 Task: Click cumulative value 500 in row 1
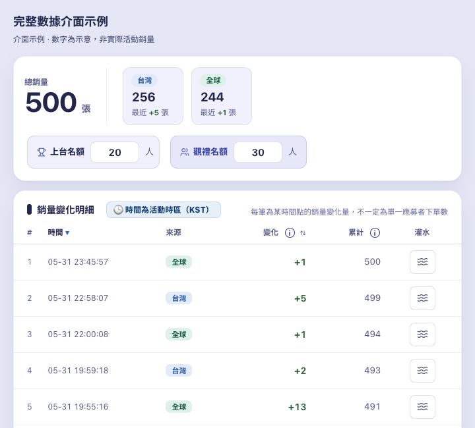point(372,262)
